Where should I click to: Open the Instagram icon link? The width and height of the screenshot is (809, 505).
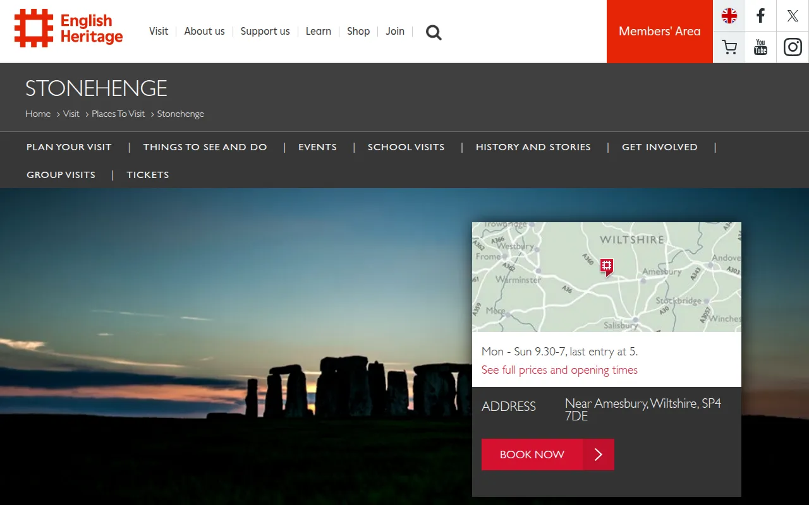click(793, 47)
